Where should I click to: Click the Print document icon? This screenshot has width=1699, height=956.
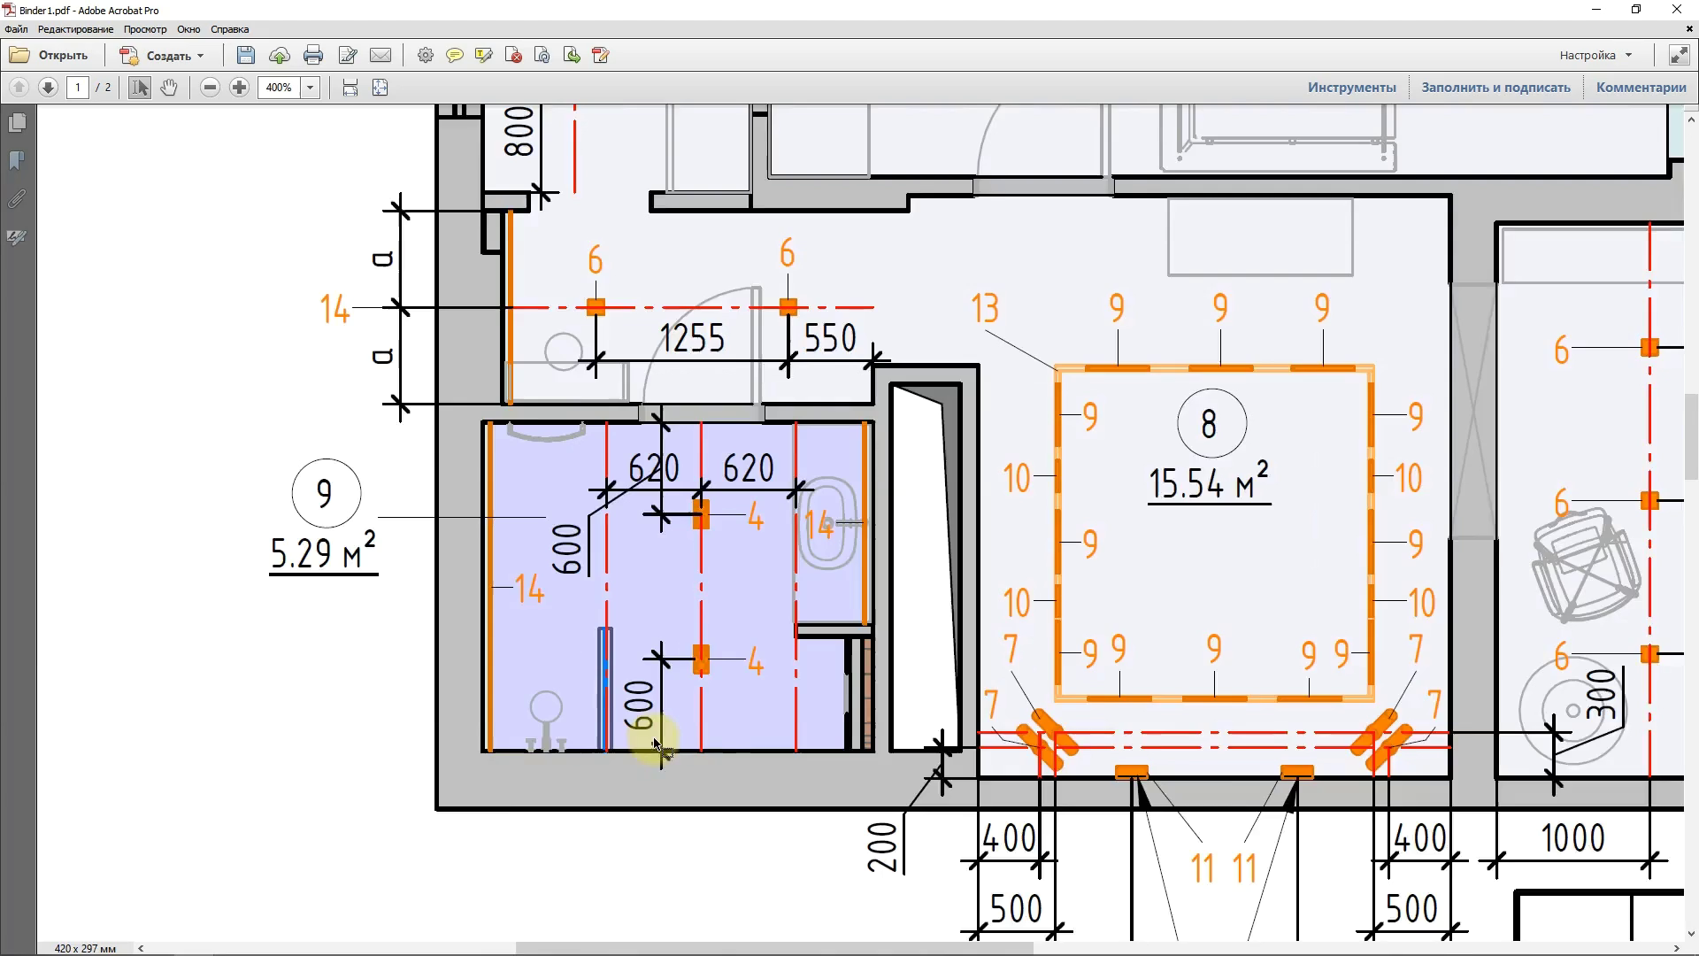pyautogui.click(x=313, y=56)
